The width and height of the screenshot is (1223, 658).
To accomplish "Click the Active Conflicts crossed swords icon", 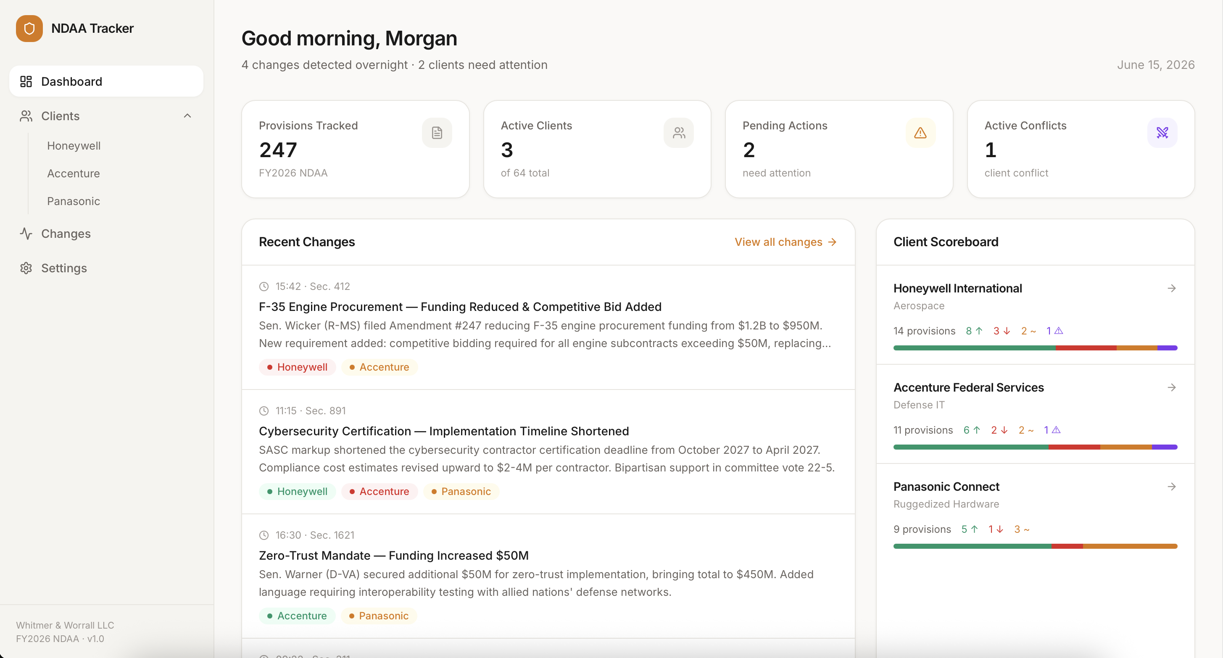I will (x=1162, y=133).
